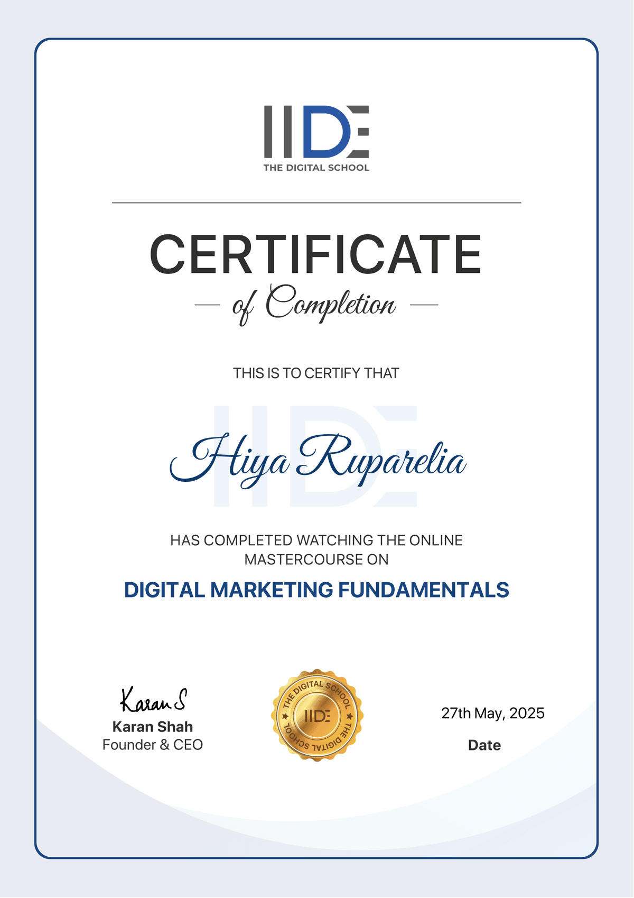Click "HAS COMPLETED WATCHING THE ONLINE" line
Screen dimensions: 634x898
(316, 540)
